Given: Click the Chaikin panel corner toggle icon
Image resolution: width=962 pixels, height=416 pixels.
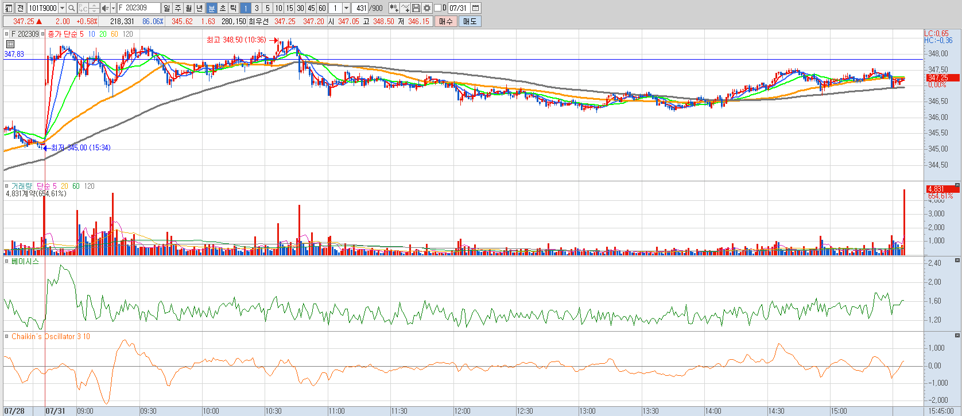Looking at the screenshot, I should tap(957, 335).
